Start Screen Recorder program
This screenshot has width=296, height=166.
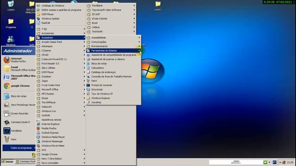(18, 113)
